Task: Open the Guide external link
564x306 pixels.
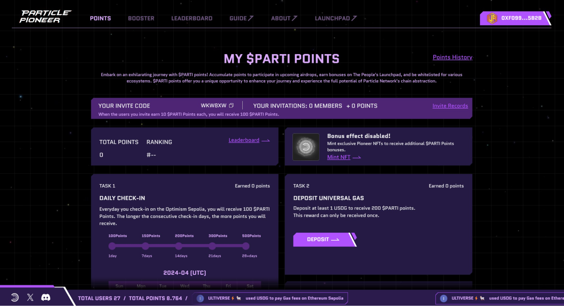Action: tap(241, 18)
